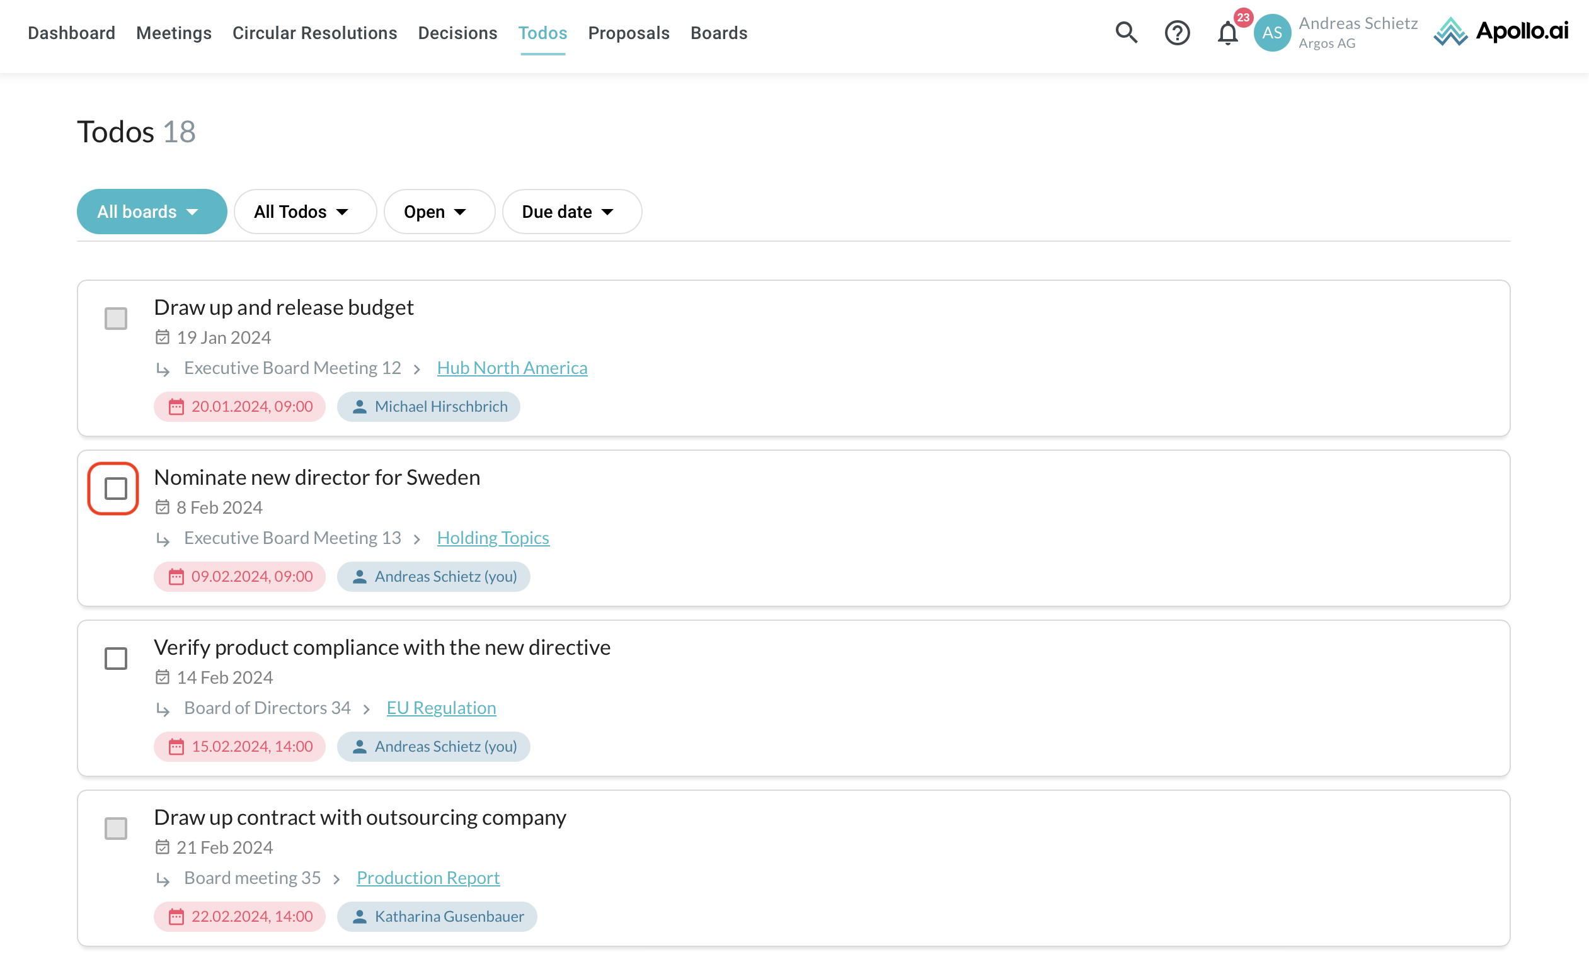This screenshot has height=957, width=1589.
Task: Check off Nominate new director for Sweden
Action: point(115,489)
